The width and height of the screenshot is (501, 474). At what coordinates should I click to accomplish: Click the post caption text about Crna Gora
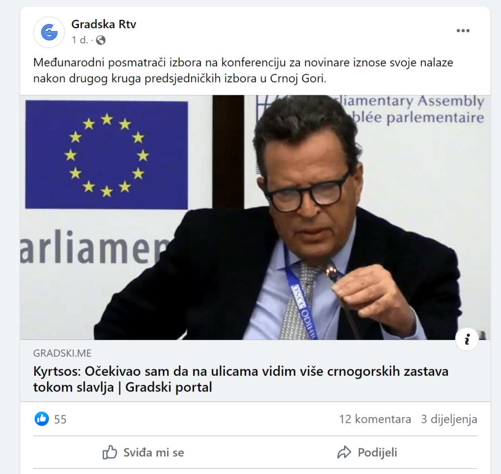[x=243, y=70]
